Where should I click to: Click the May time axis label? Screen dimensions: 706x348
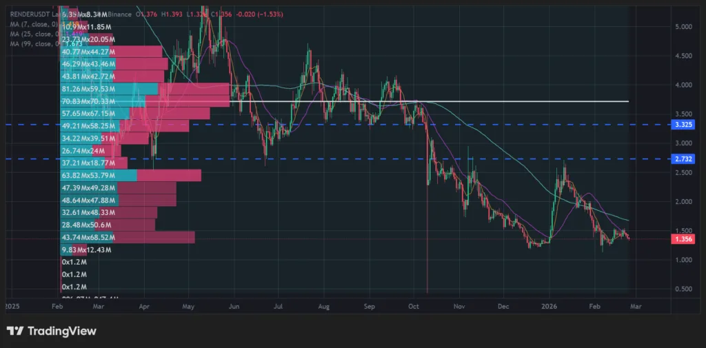tap(189, 306)
